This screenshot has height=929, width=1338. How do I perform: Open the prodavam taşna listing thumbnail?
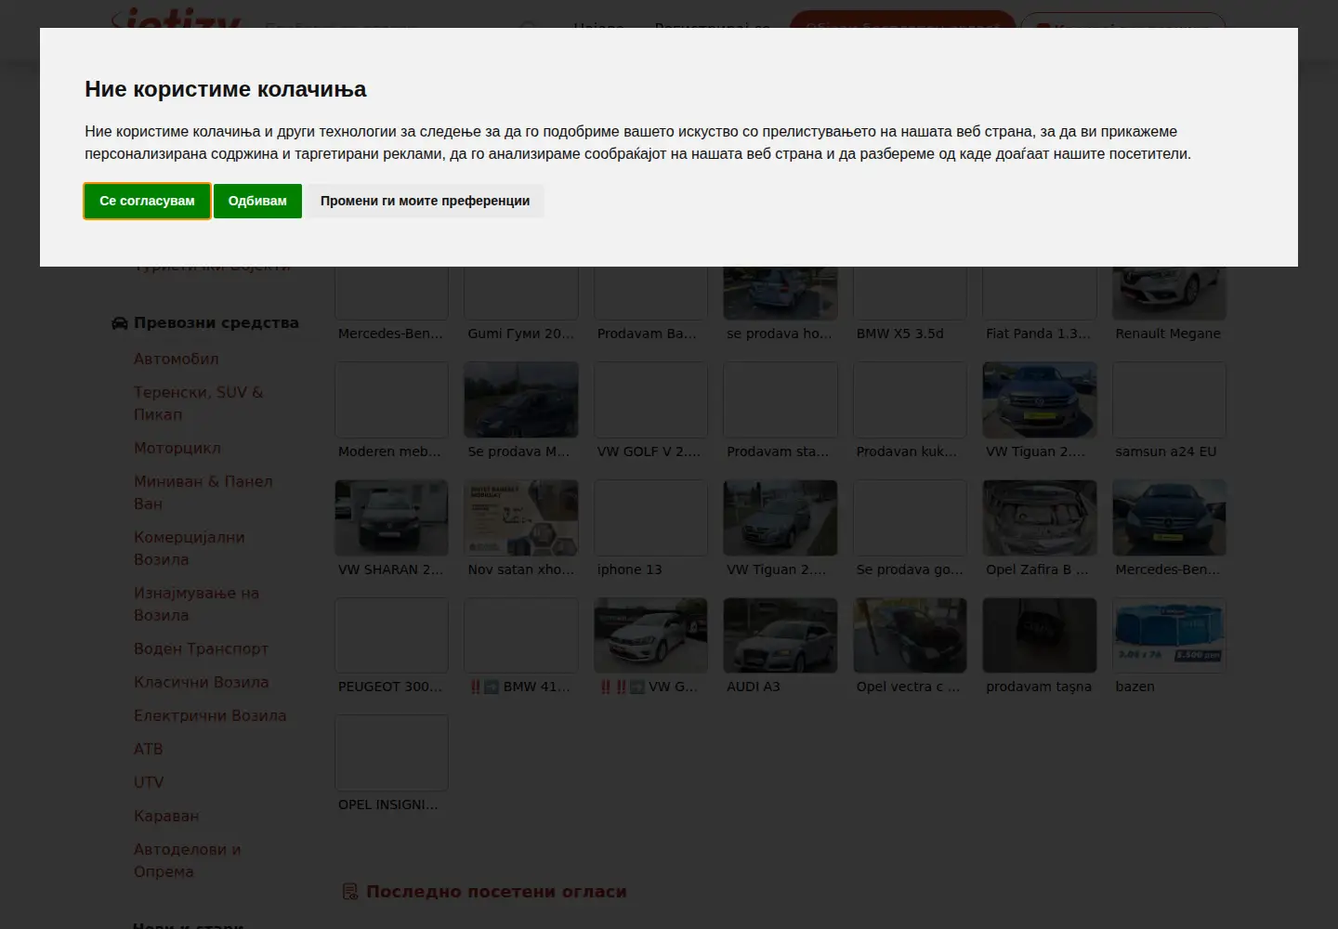(1040, 635)
